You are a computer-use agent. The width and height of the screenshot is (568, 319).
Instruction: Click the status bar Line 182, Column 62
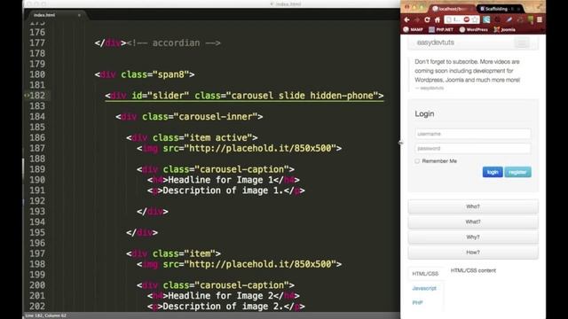click(x=46, y=315)
